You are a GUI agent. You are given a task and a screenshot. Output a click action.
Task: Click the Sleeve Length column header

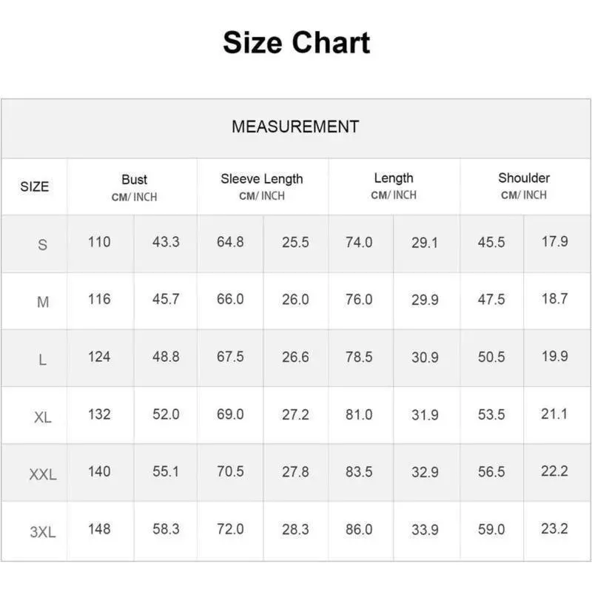[x=262, y=186]
